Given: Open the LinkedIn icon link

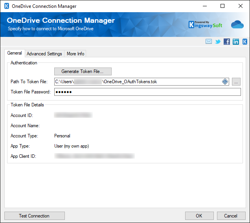Looking at the screenshot, I should pos(236,42).
